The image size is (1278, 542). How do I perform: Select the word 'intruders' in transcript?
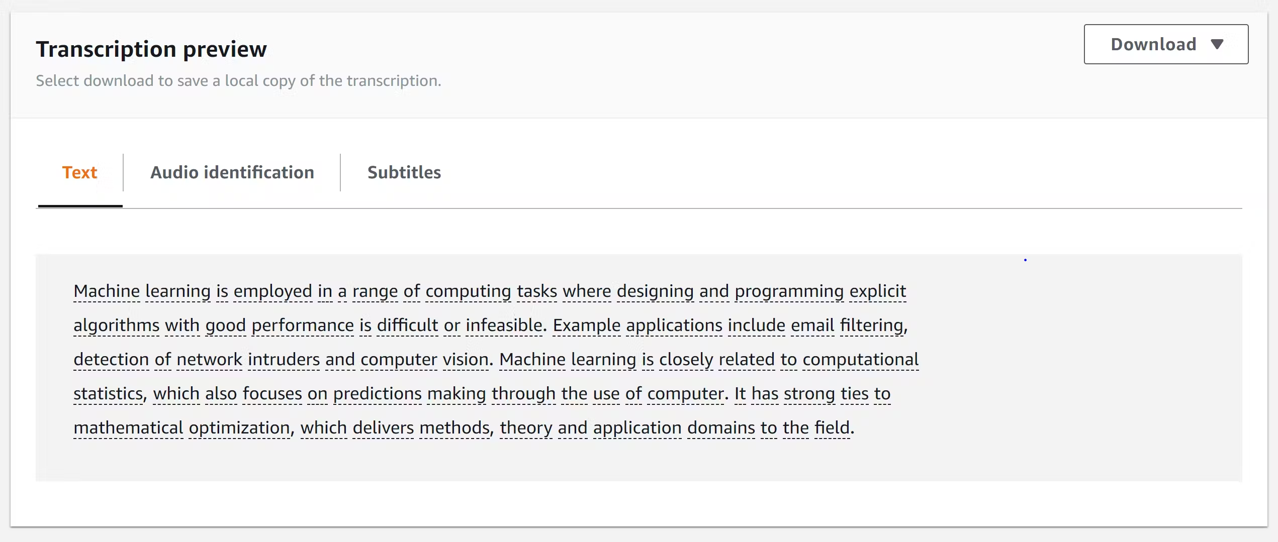284,359
